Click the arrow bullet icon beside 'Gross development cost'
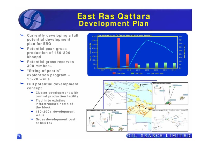 point(32,119)
